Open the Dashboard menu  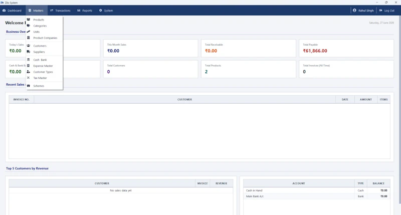coord(12,11)
